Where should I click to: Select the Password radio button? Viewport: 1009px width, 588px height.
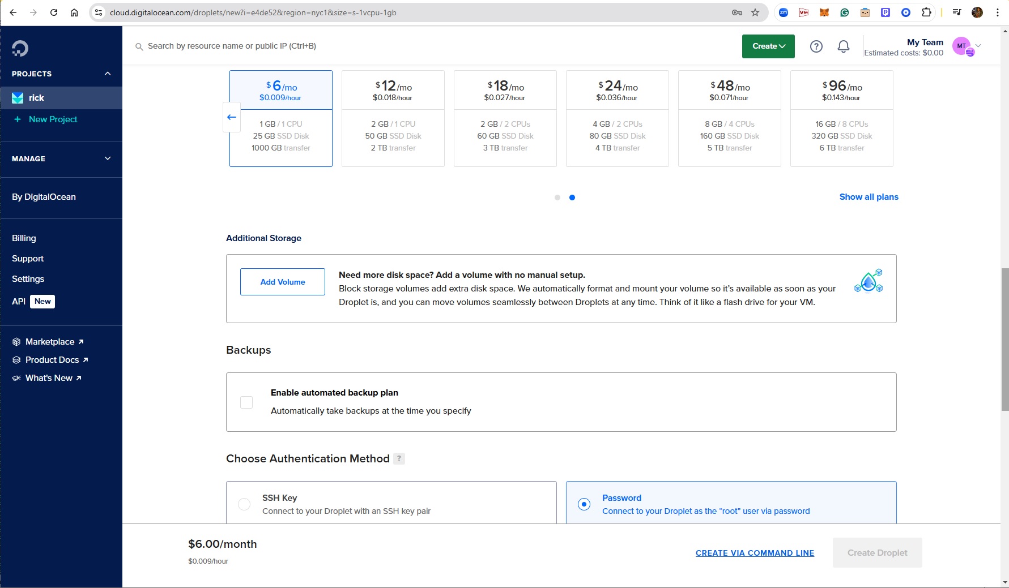coord(584,504)
